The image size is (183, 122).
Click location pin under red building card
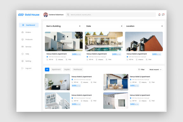[x=127, y=57]
